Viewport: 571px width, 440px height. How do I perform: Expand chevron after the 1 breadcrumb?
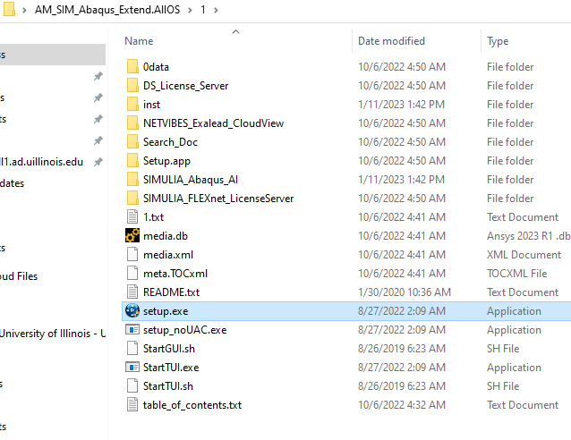216,10
